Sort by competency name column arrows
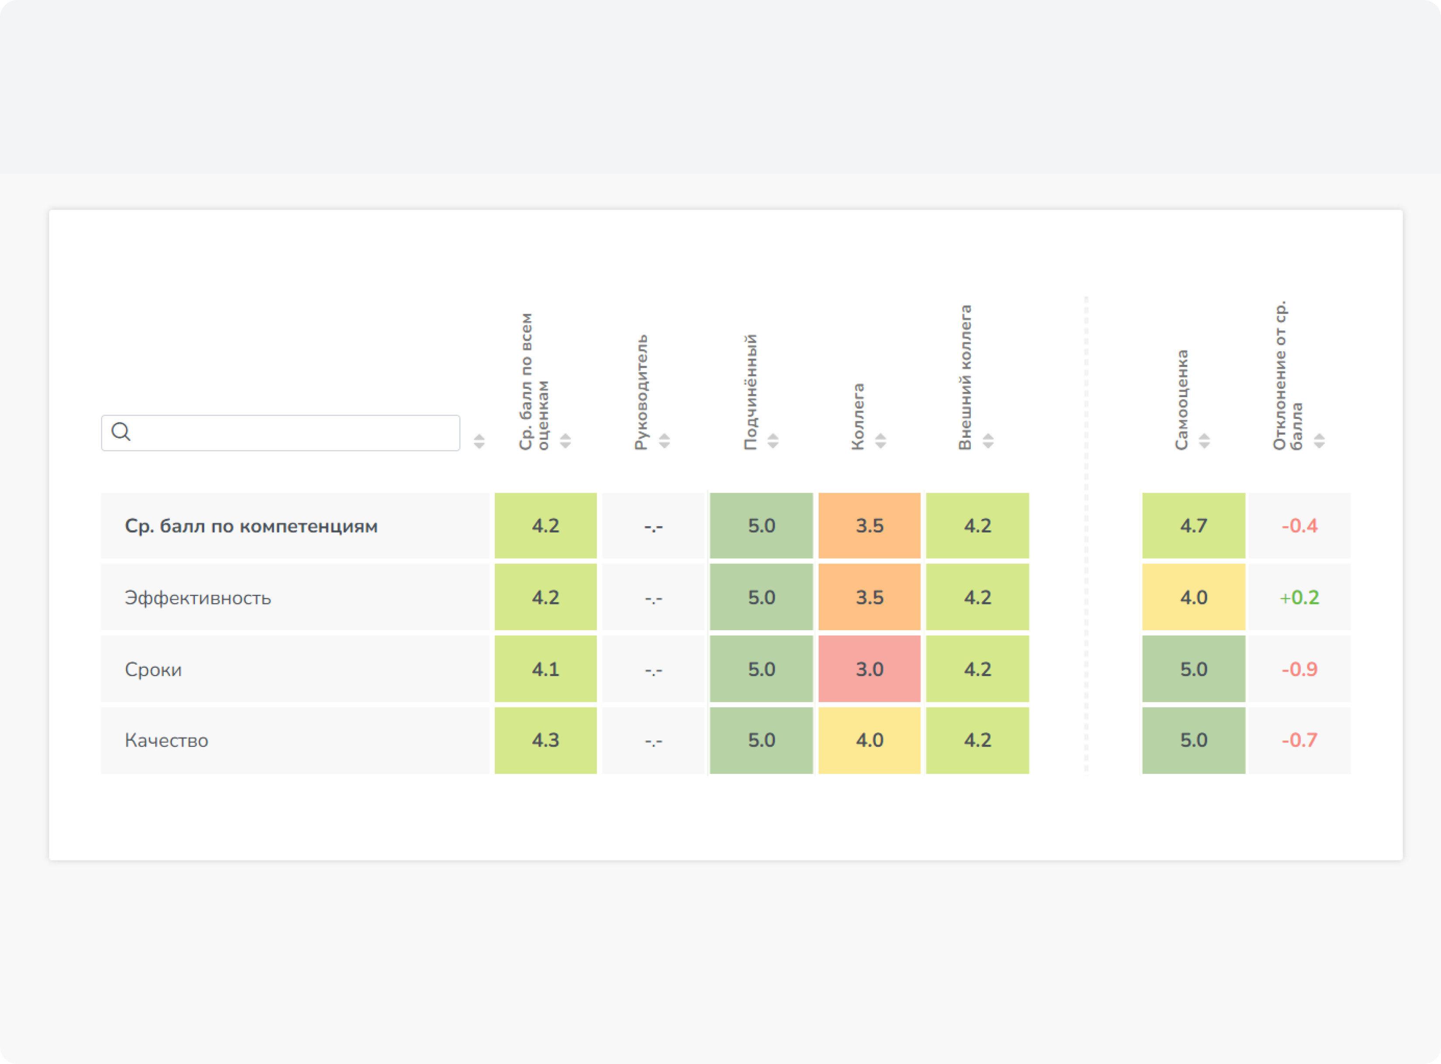This screenshot has height=1064, width=1441. click(x=479, y=441)
